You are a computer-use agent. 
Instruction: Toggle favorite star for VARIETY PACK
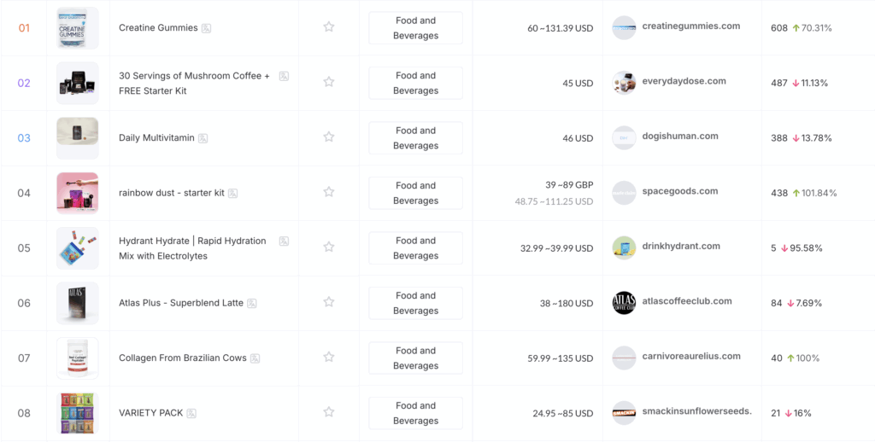click(x=329, y=412)
